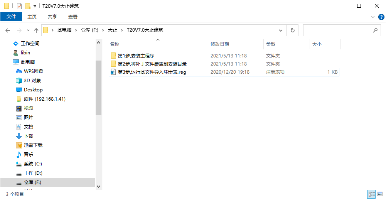The image size is (386, 199).
Task: Click the Refresh button beside address bar
Action: [292, 30]
